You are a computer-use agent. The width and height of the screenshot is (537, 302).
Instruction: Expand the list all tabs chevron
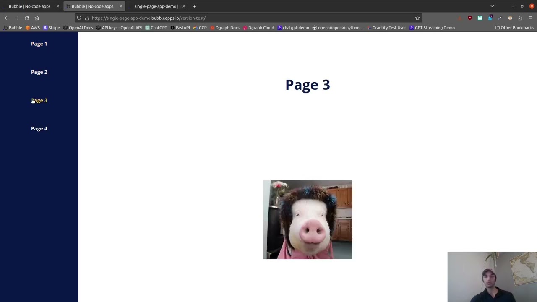[x=492, y=6]
